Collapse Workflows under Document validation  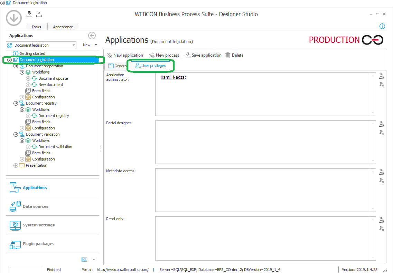point(22,140)
